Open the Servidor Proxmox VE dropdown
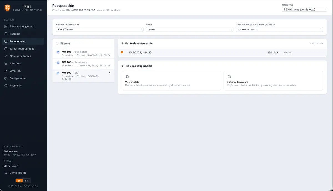This screenshot has height=191, width=333. point(100,29)
